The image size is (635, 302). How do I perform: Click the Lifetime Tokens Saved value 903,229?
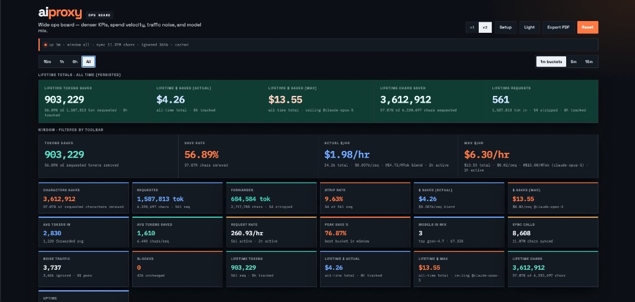coord(64,100)
